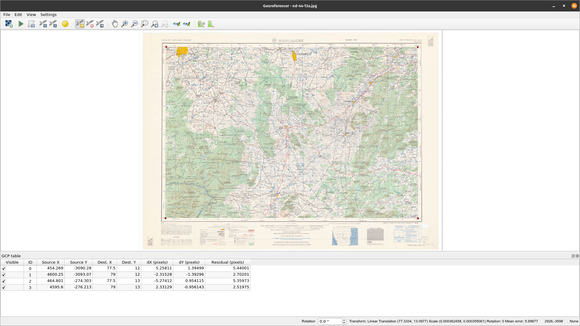Click Full Histogram Stretch icon

201,24
